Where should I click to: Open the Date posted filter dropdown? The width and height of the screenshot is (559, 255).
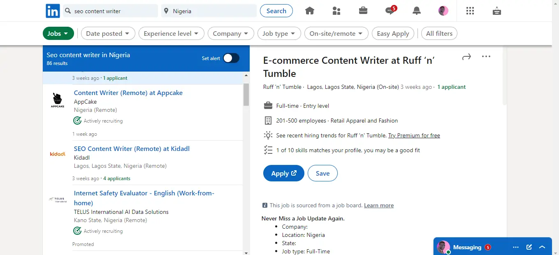click(x=108, y=34)
